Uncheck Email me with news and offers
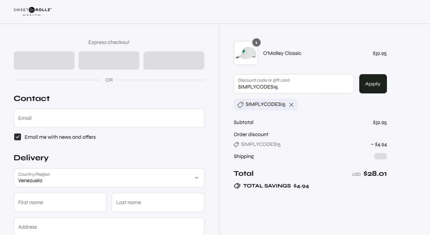 [17, 137]
